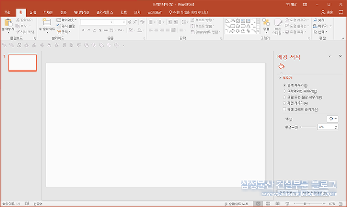Screen dimensions: 347x207
Task: Open the Layout (레이아웃) dropdown
Action: click(67, 20)
